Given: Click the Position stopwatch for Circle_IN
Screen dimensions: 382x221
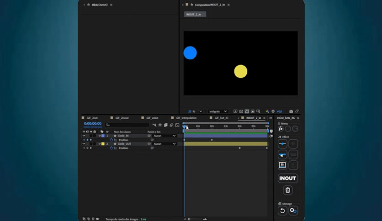Looking at the screenshot, I should [x=111, y=140].
